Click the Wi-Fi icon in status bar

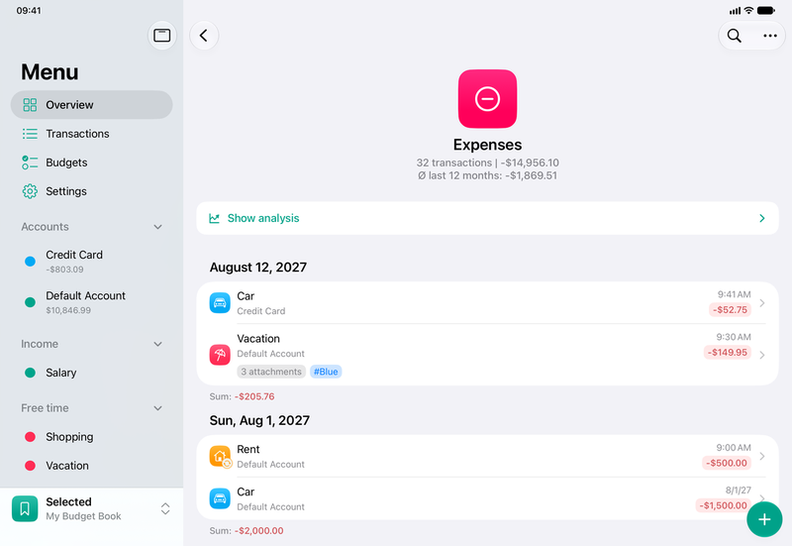coord(749,10)
